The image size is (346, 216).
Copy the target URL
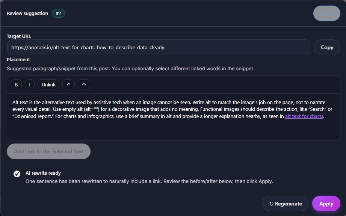click(x=327, y=47)
